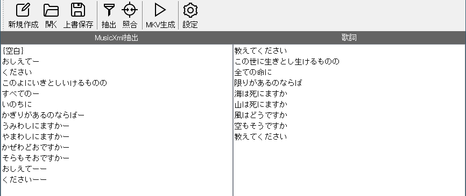Save using the 上書保存 floppy disk icon

coord(78,15)
